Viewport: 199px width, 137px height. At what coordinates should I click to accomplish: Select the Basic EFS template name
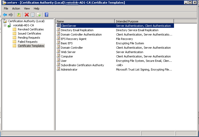coord(67,43)
